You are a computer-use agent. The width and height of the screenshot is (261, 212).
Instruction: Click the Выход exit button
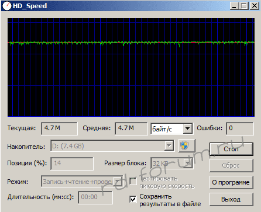click(x=231, y=199)
